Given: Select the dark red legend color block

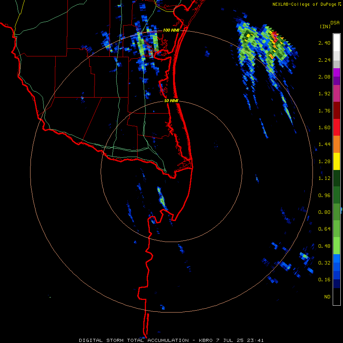Looking at the screenshot, I should (x=337, y=111).
